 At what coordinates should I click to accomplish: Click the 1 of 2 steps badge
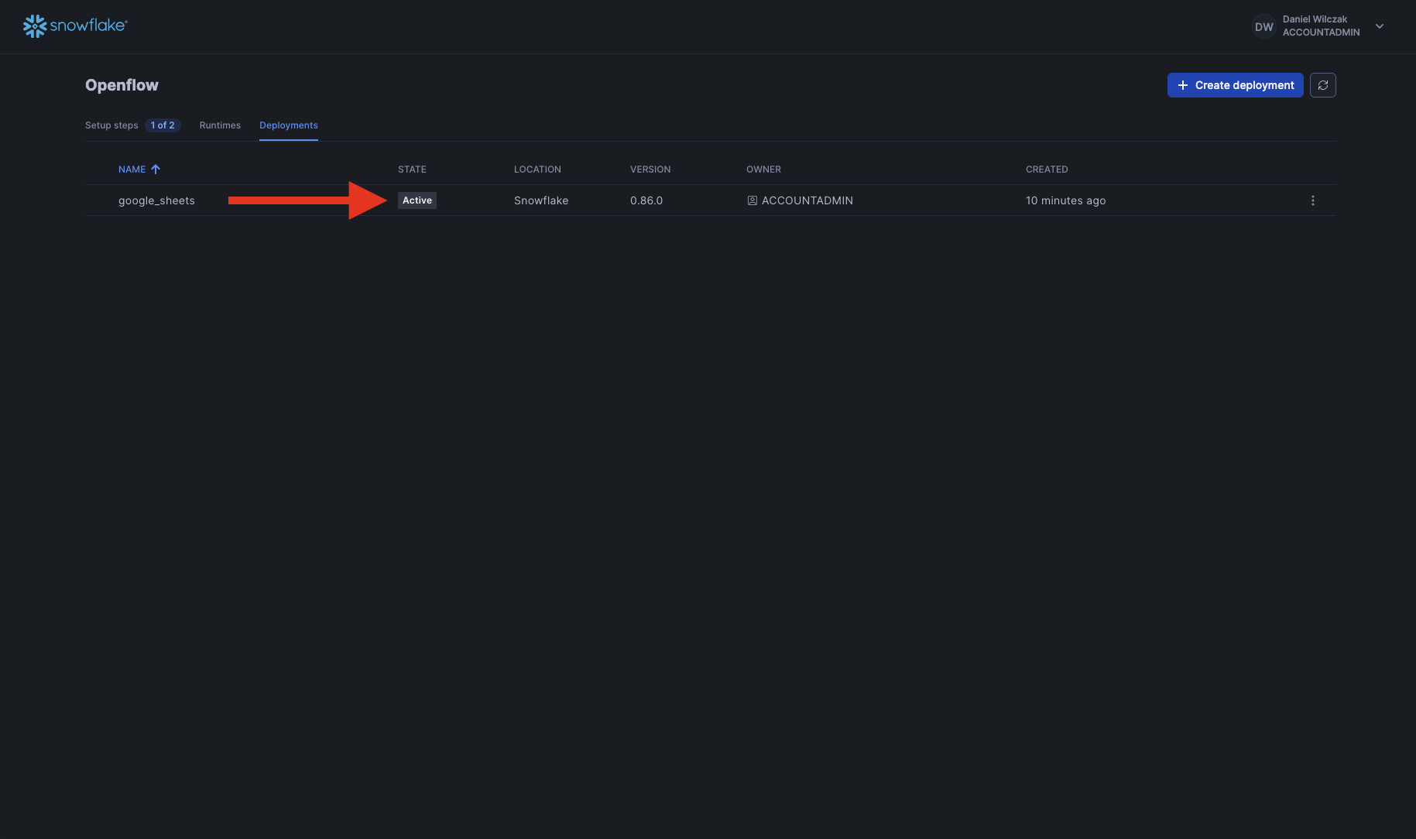pyautogui.click(x=163, y=125)
